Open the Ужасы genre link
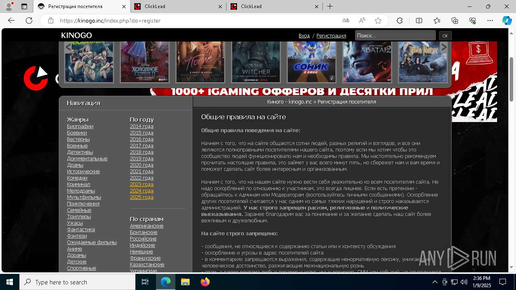 75,223
